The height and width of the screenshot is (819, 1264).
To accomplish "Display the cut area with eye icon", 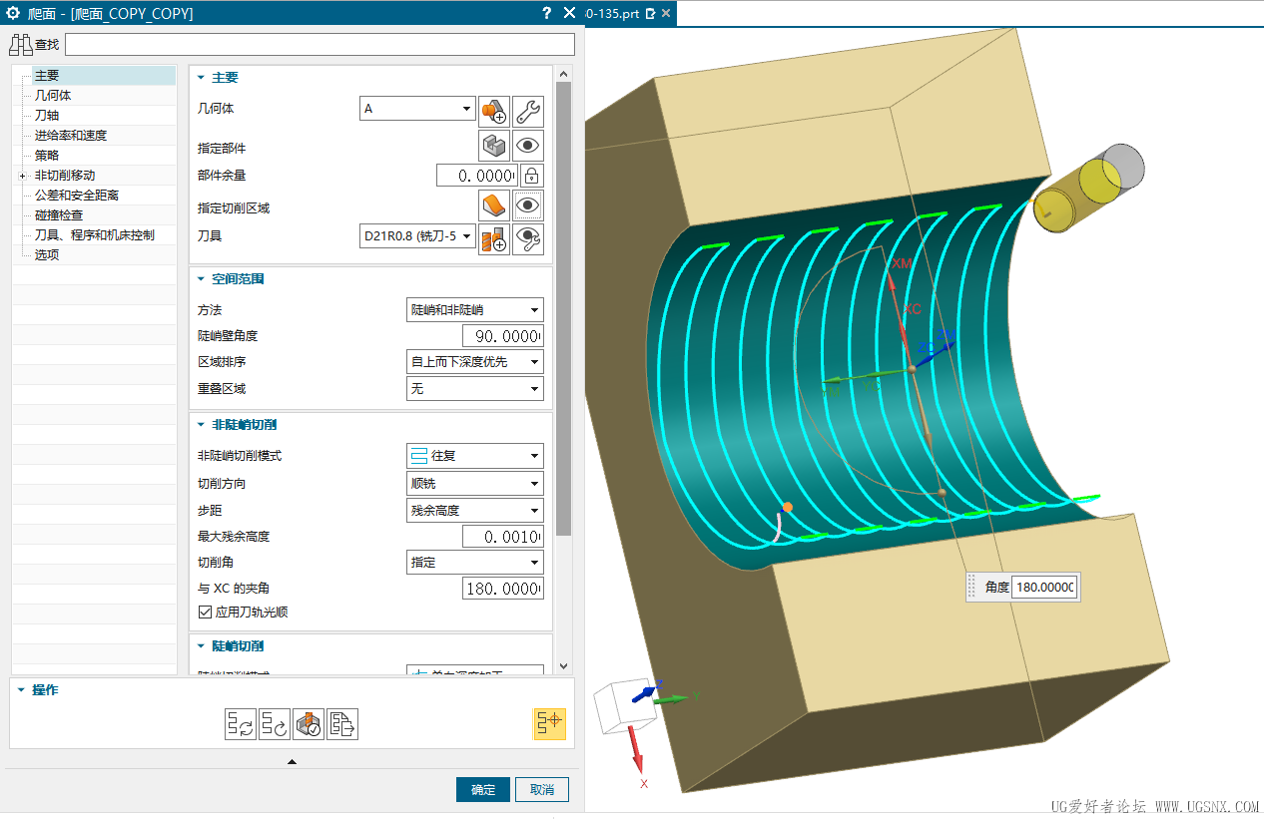I will pos(528,206).
